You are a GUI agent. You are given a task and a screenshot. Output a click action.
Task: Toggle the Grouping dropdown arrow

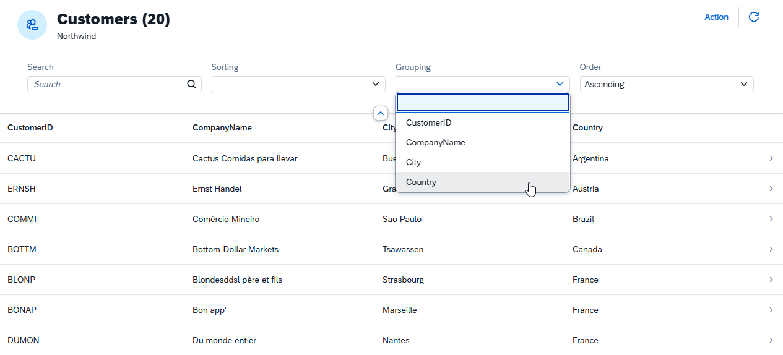point(560,84)
